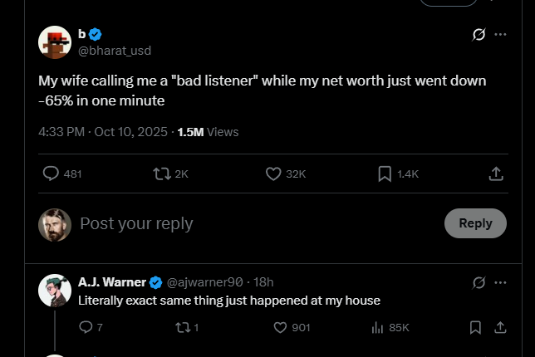535x357 pixels.
Task: Open more options menu on main post
Action: pos(500,34)
